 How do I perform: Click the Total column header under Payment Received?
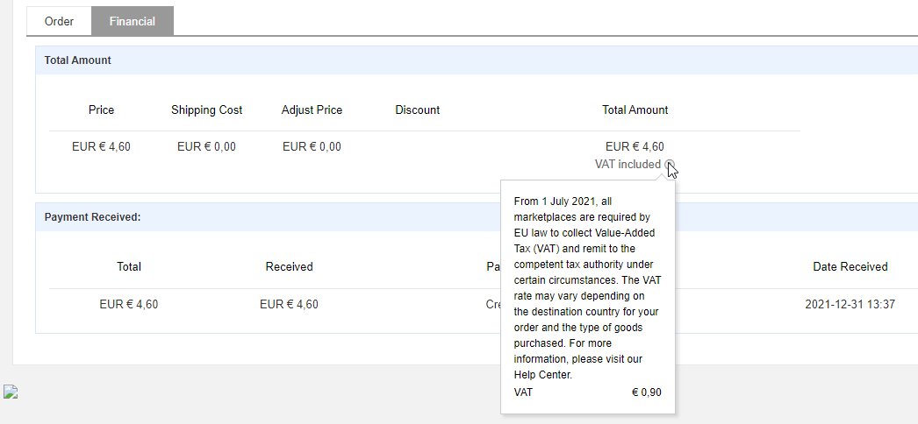129,267
